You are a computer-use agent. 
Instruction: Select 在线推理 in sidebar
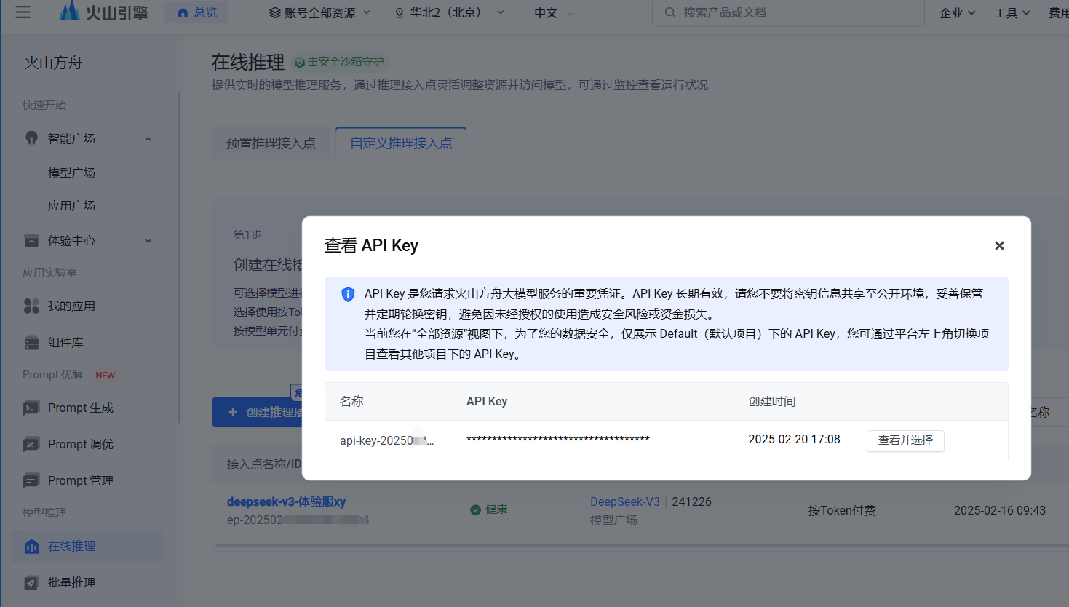tap(88, 546)
